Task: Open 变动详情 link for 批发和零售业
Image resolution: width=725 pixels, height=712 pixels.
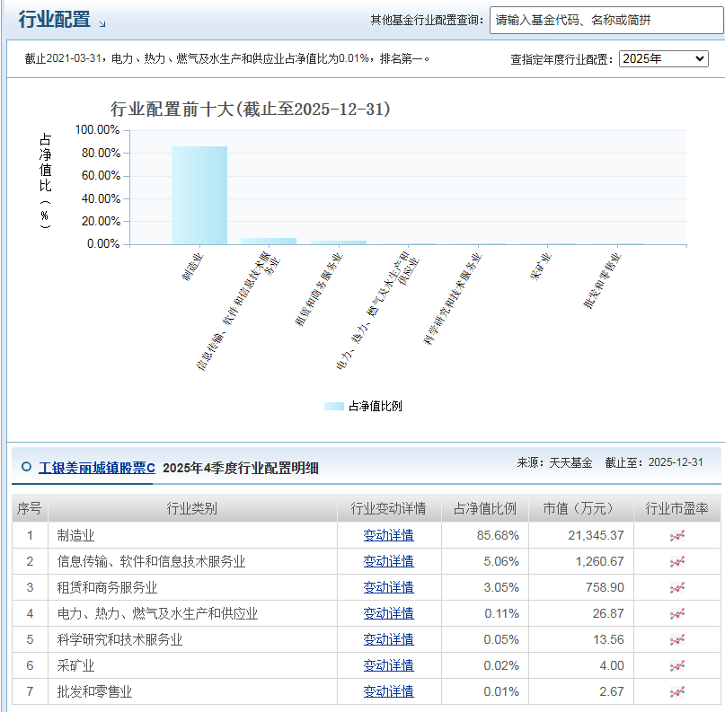Action: (388, 691)
